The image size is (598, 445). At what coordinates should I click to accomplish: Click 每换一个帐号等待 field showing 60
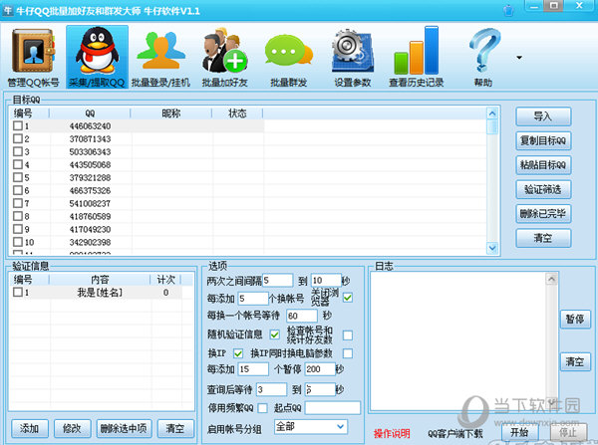click(x=302, y=316)
